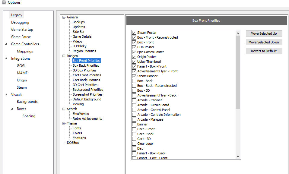The image size is (289, 174).
Task: Click the list scrollbar up arrow
Action: click(238, 33)
